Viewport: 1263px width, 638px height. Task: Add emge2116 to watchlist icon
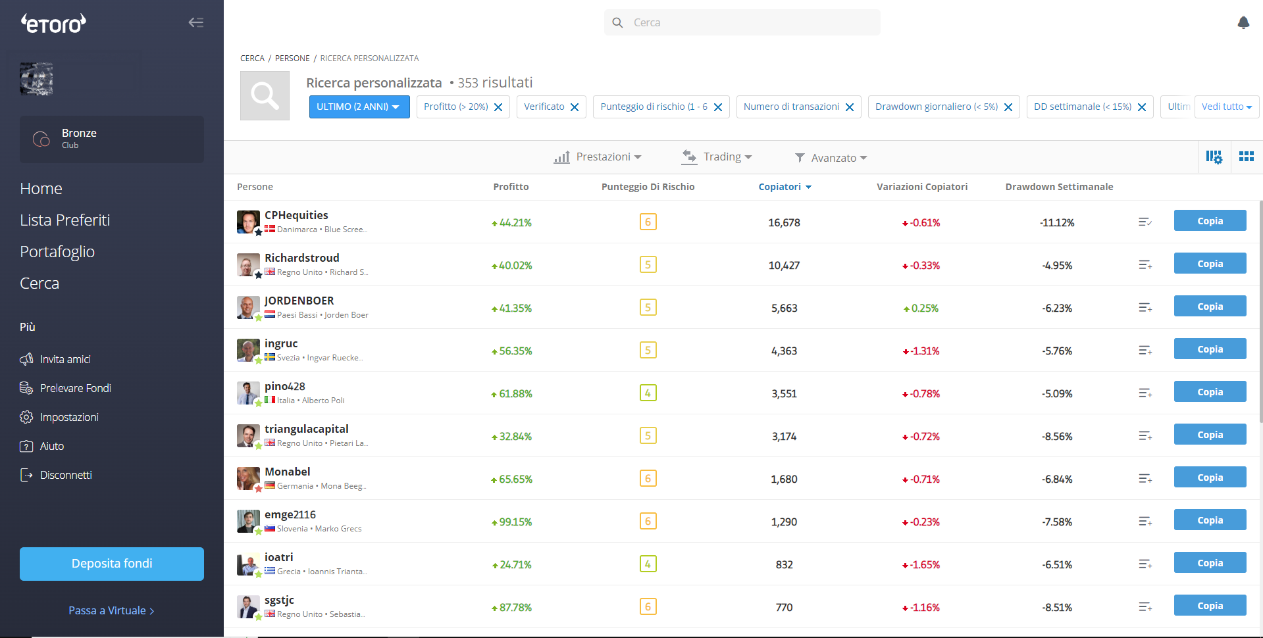click(x=1145, y=522)
